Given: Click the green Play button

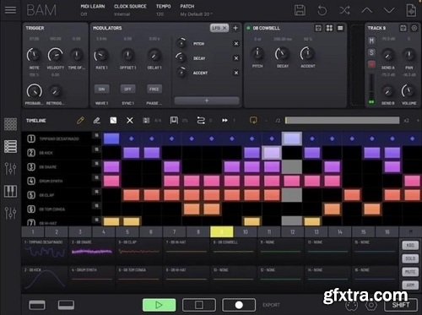Looking at the screenshot, I should [160, 305].
